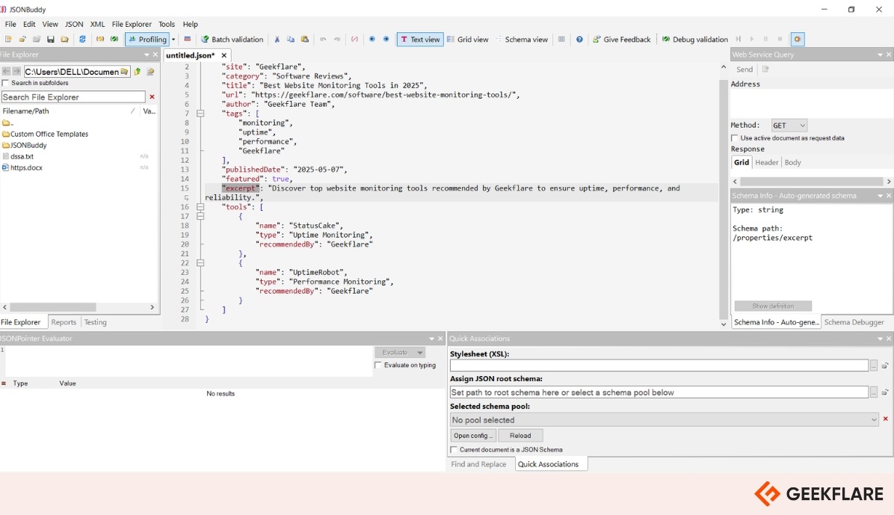This screenshot has height=515, width=894.
Task: Click the Redo arrow toolbar icon
Action: (x=337, y=40)
